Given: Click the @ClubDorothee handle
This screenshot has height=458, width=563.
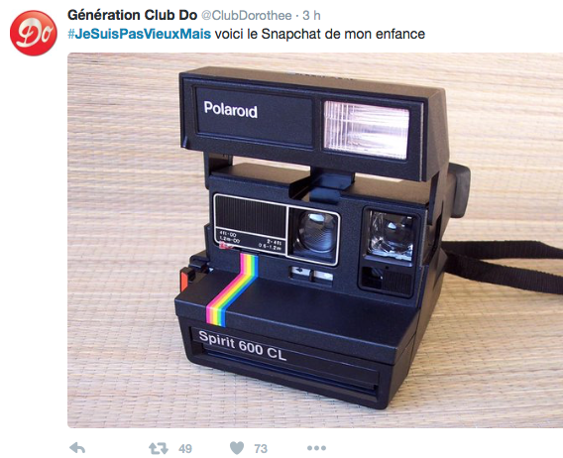Looking at the screenshot, I should click(246, 16).
